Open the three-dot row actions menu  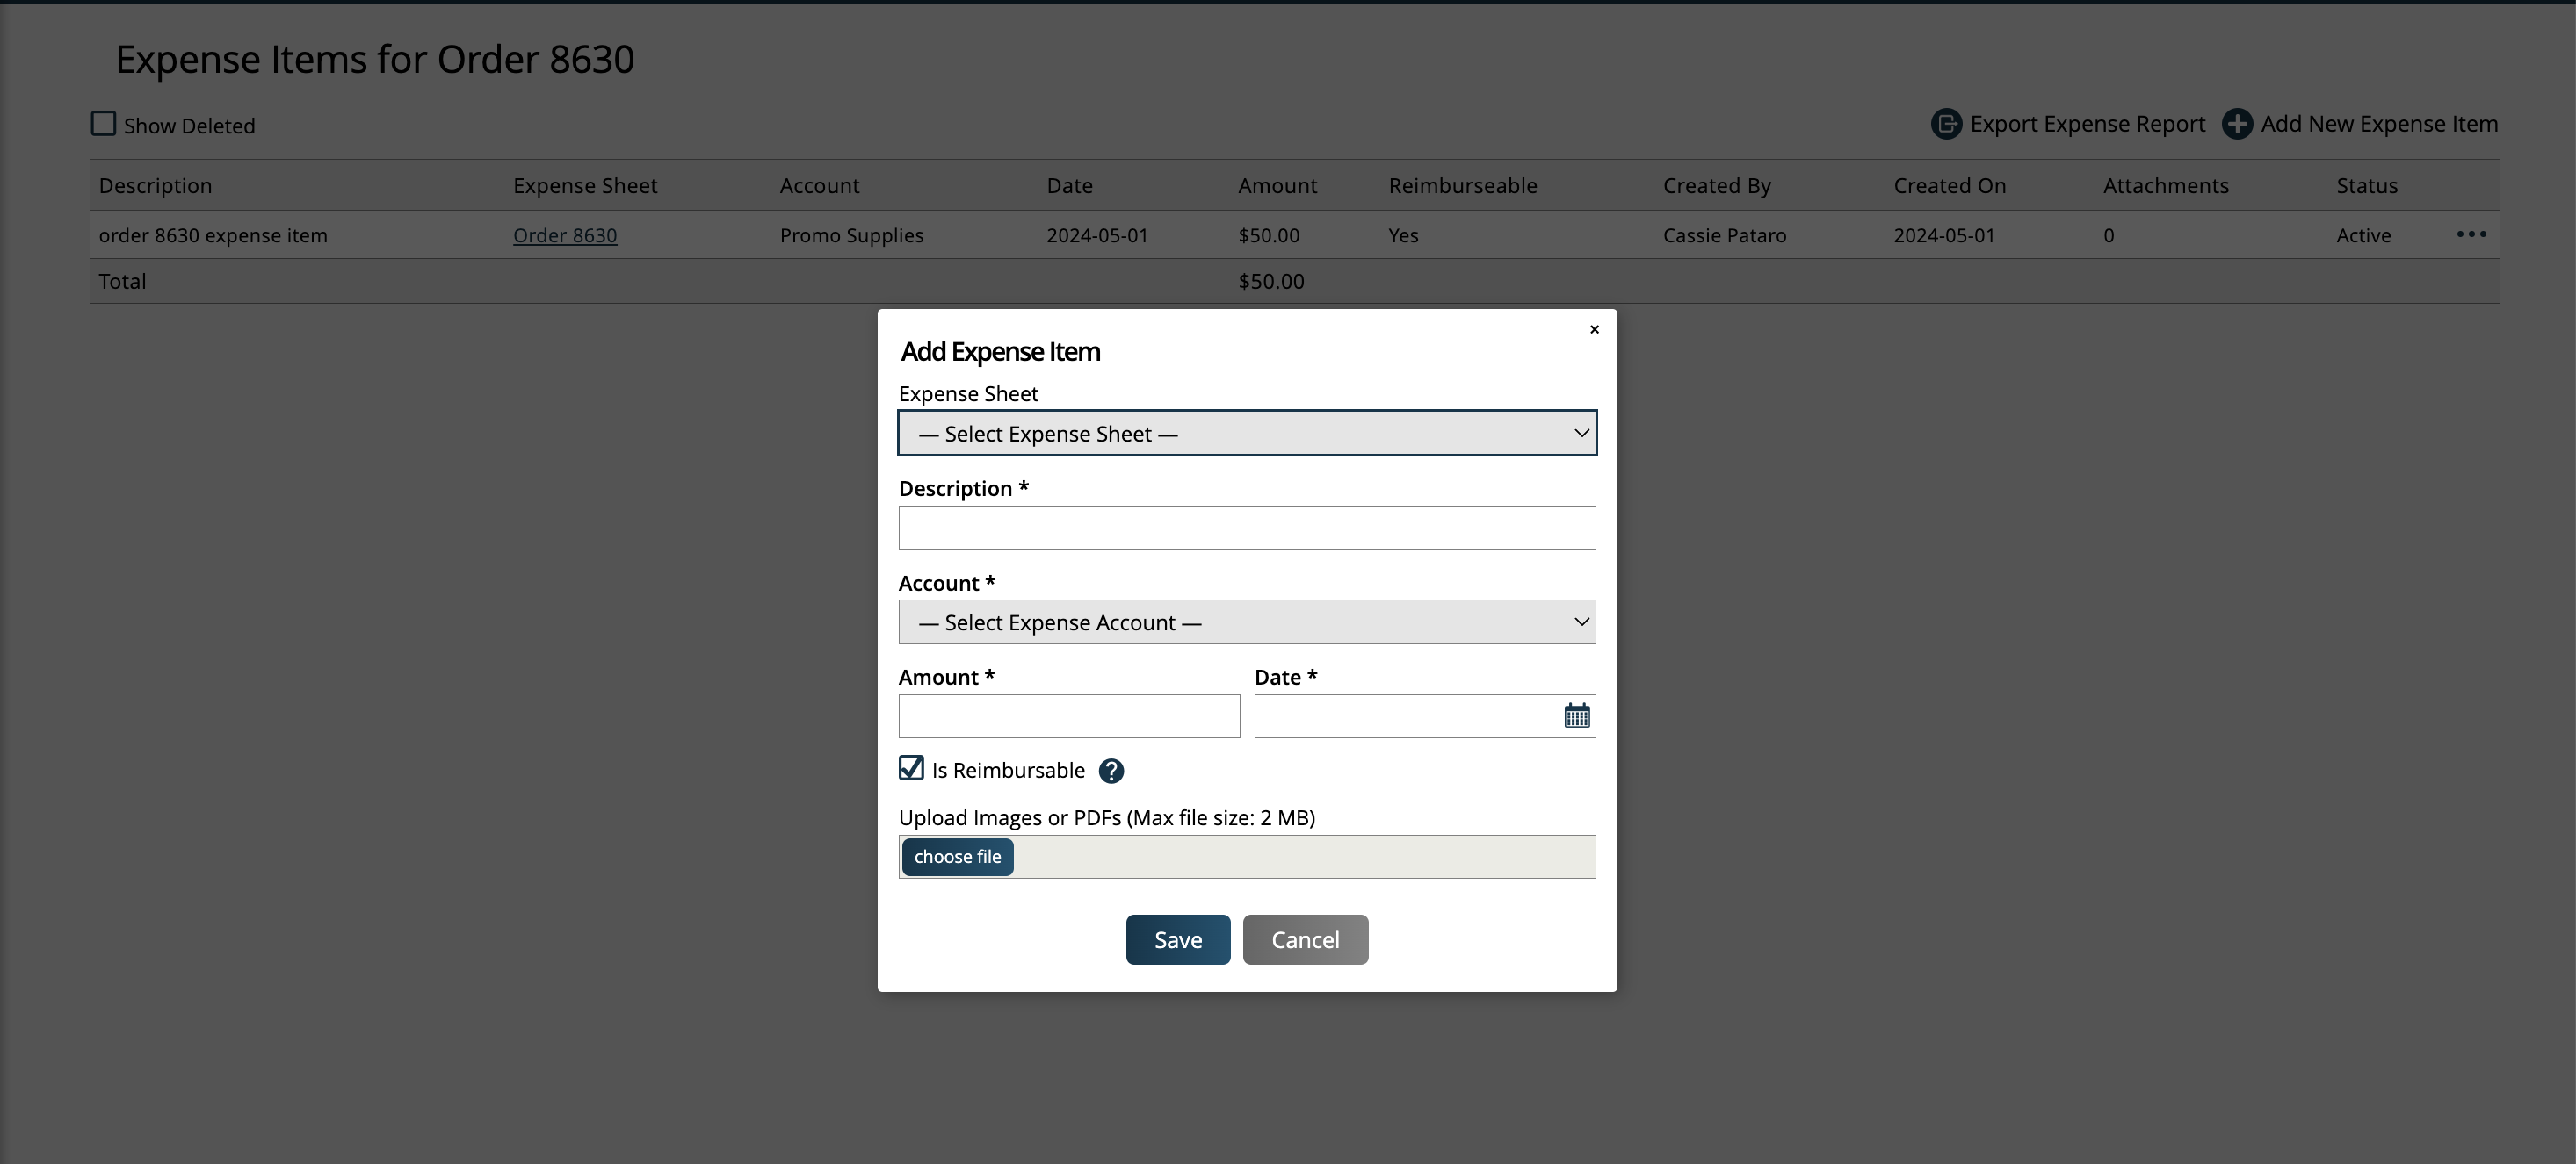coord(2471,234)
